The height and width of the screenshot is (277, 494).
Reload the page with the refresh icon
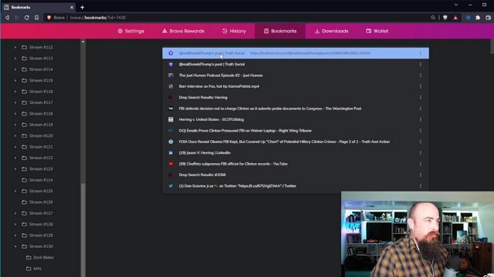click(x=27, y=18)
